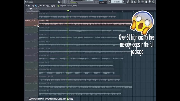Select the Slip tool
180x101 pixels.
[44, 6]
